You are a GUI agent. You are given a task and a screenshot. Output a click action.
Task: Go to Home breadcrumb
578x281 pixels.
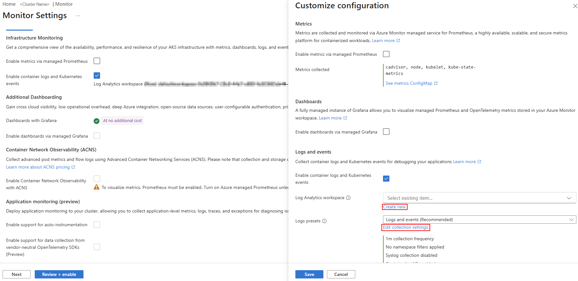click(9, 4)
